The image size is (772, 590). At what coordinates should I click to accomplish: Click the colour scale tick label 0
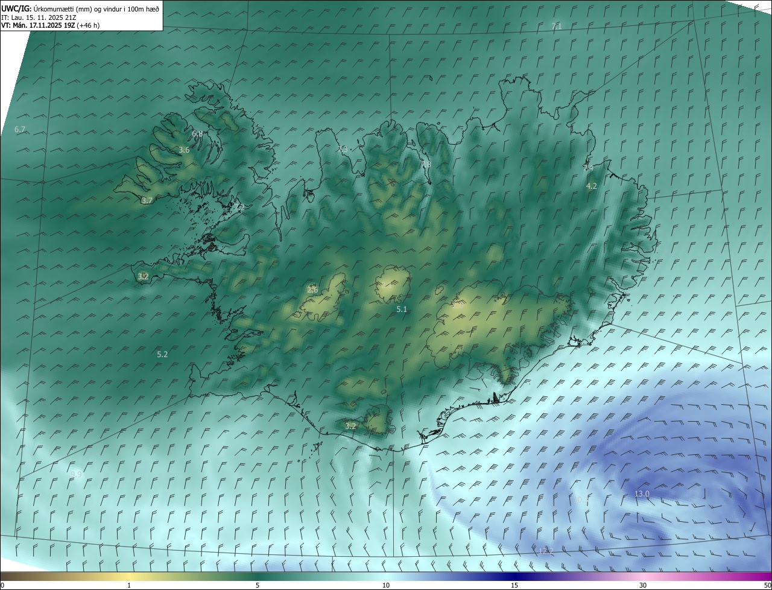click(x=2, y=585)
